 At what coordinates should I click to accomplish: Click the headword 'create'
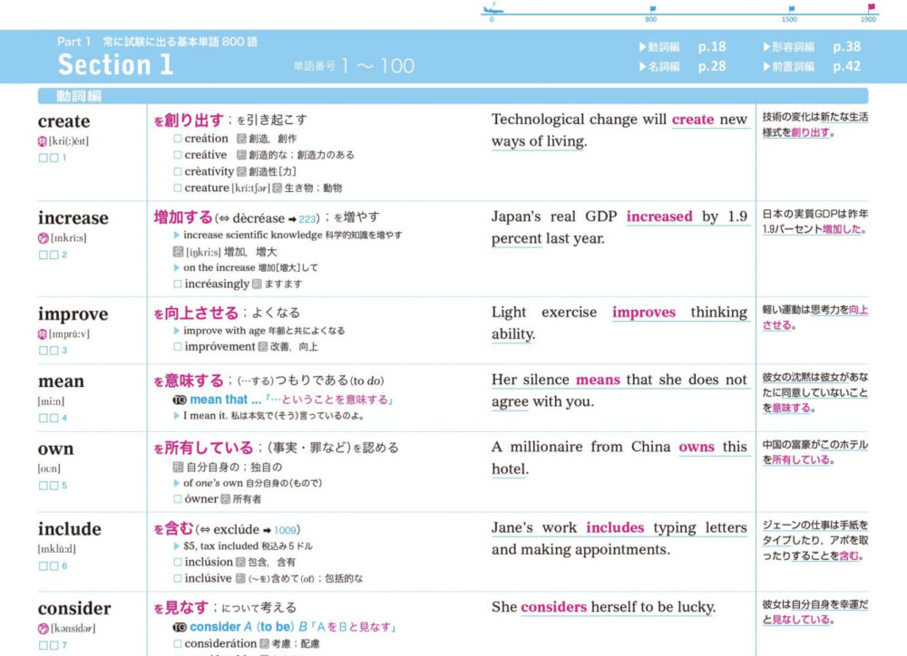(64, 121)
